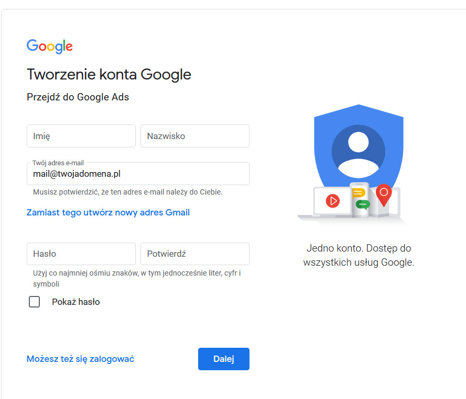Click the red map pin icon
The width and height of the screenshot is (466, 399).
click(x=384, y=195)
